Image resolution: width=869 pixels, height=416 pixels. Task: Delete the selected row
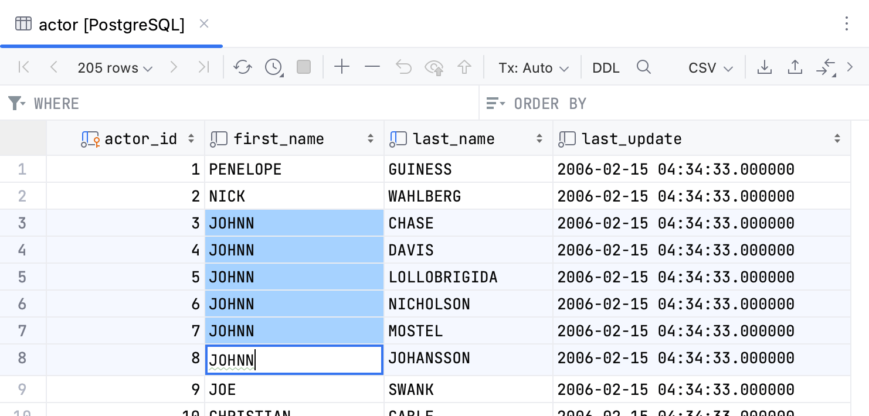372,67
